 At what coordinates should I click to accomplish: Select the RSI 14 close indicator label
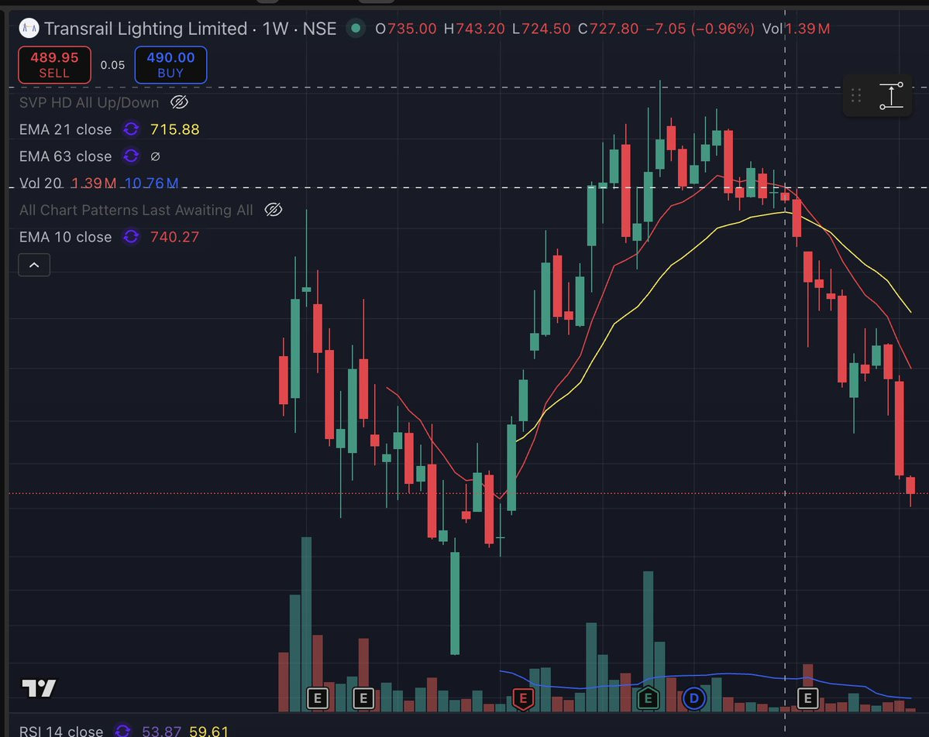click(61, 731)
